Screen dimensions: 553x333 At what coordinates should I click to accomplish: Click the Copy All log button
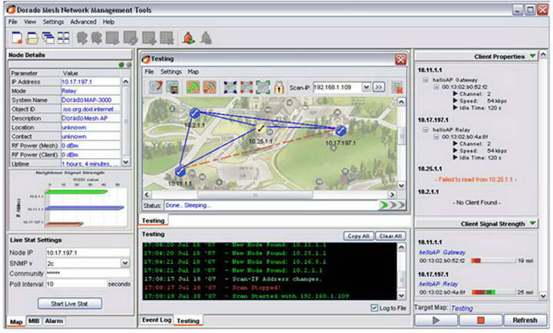coord(359,236)
